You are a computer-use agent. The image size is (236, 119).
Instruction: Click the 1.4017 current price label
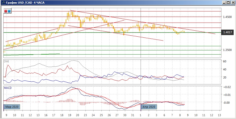coord(227,32)
